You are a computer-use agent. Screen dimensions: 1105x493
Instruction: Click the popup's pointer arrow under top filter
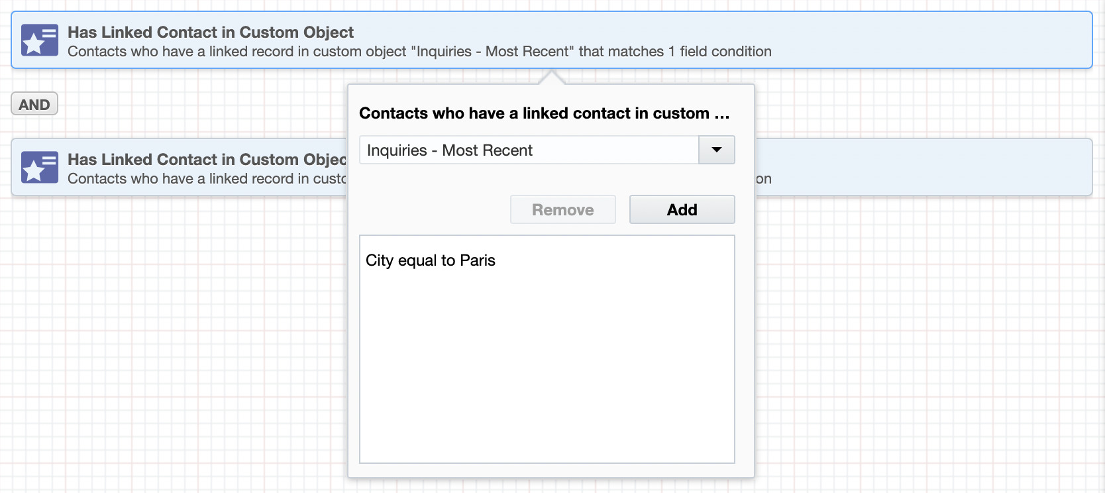point(552,78)
